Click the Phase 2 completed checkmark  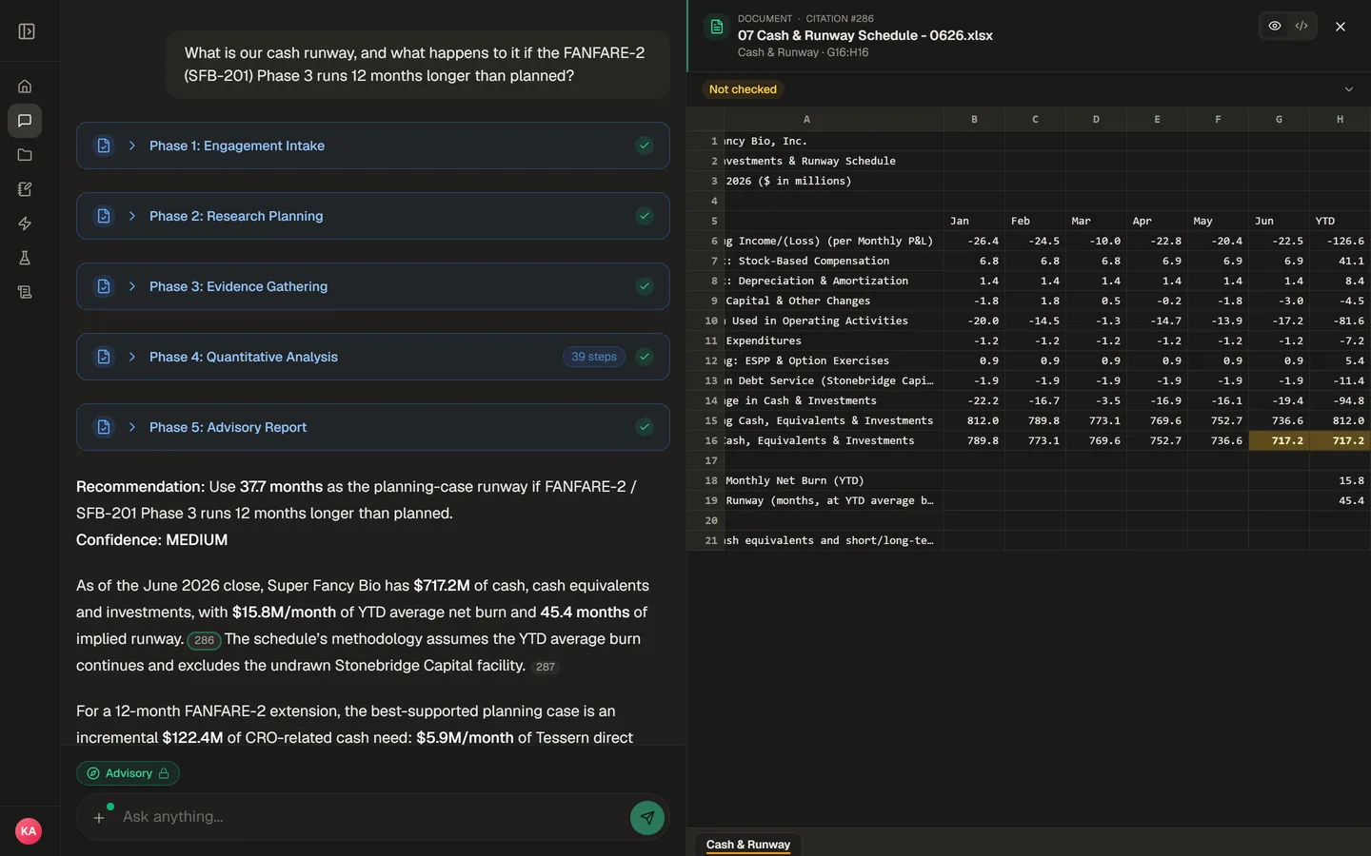pos(645,216)
